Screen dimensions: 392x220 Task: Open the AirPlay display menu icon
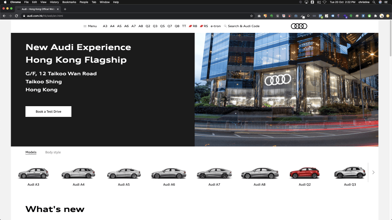click(x=306, y=2)
